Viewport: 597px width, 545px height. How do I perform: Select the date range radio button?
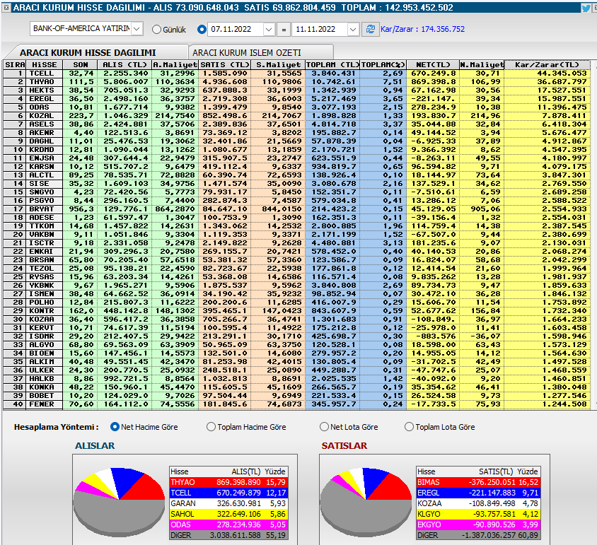tap(202, 29)
